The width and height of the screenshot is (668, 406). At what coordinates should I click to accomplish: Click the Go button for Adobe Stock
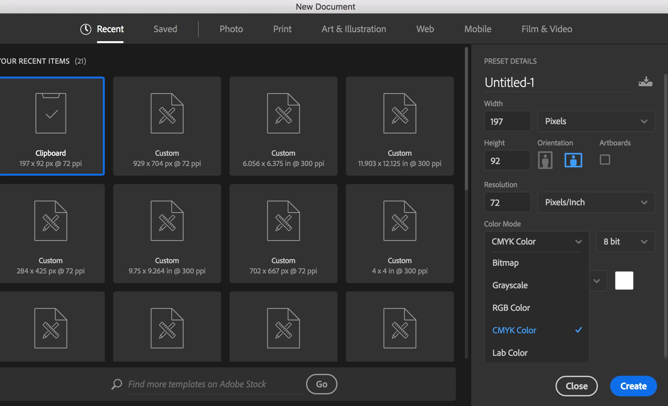(x=321, y=384)
